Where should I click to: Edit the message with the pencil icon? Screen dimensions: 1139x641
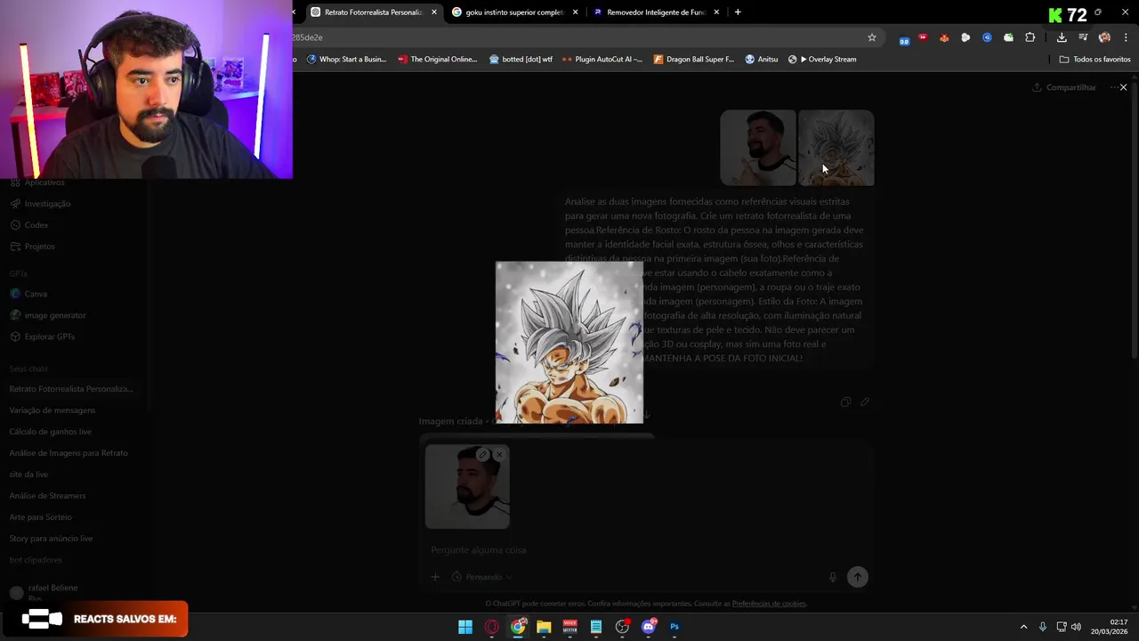pyautogui.click(x=864, y=402)
